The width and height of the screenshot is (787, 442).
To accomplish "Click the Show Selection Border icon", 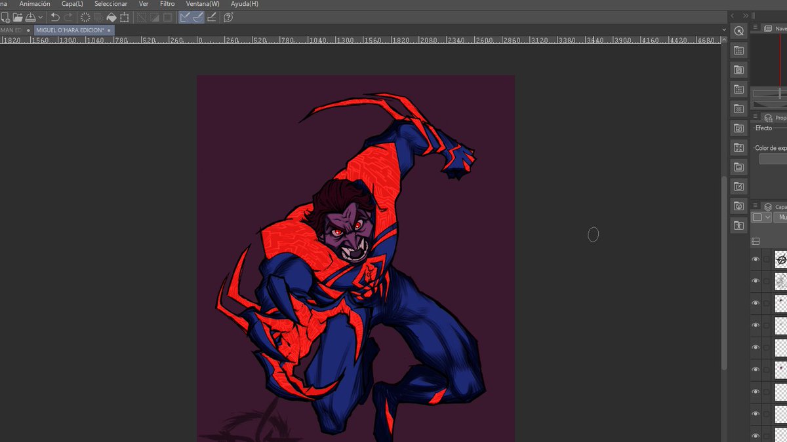I will pos(168,18).
